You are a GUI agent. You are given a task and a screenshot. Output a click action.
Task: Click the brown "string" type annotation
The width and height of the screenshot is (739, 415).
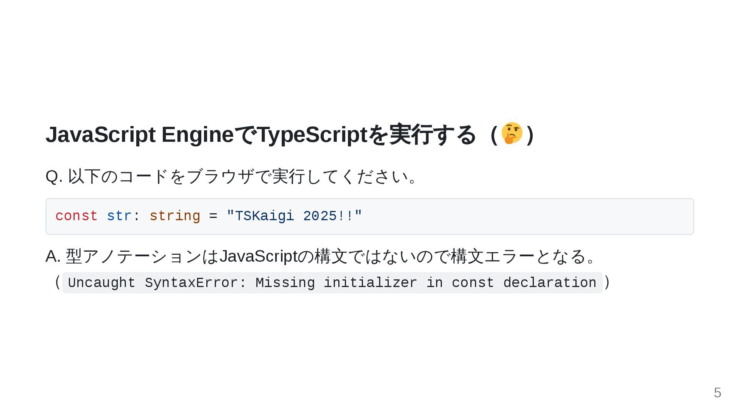(x=175, y=216)
